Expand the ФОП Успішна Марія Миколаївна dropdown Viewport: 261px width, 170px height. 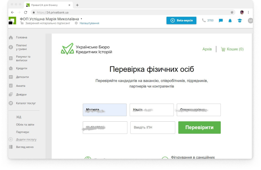click(x=81, y=19)
